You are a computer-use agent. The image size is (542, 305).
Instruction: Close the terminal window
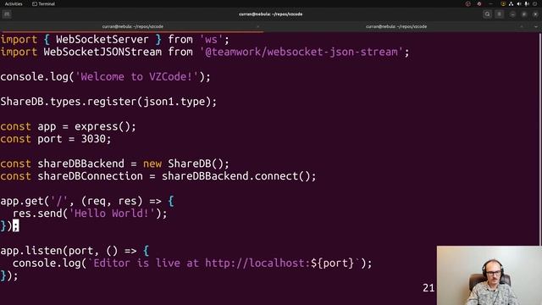535,14
